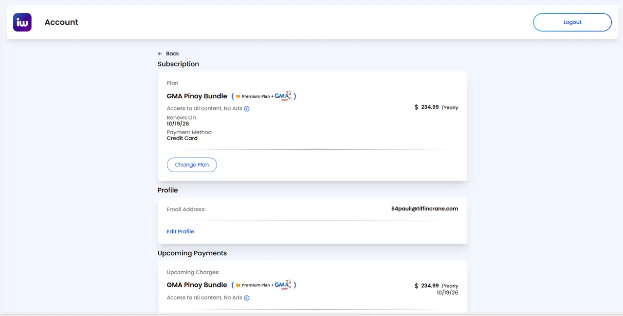Click the email address 64pauli@tiffincrane.com
The image size is (623, 316).
click(x=425, y=209)
